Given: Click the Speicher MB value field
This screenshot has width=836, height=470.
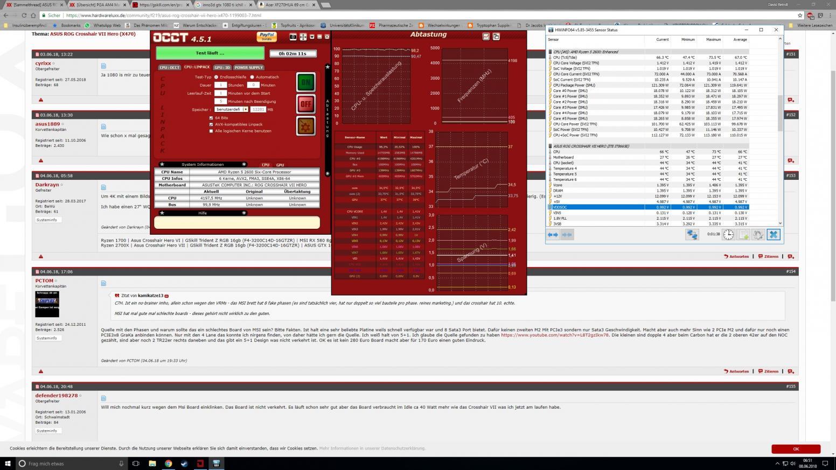Looking at the screenshot, I should click(258, 109).
